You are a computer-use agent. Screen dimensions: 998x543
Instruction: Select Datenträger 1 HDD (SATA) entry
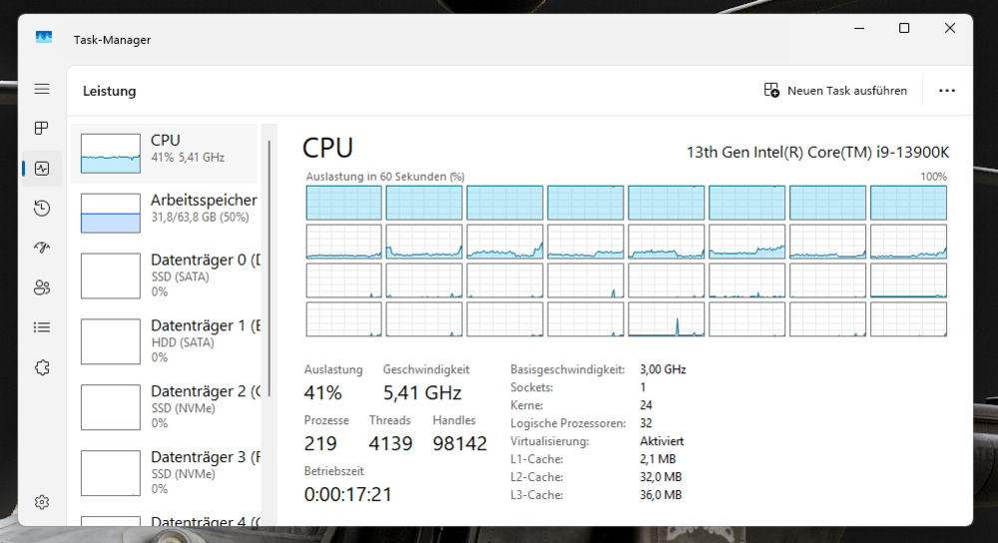coord(166,341)
